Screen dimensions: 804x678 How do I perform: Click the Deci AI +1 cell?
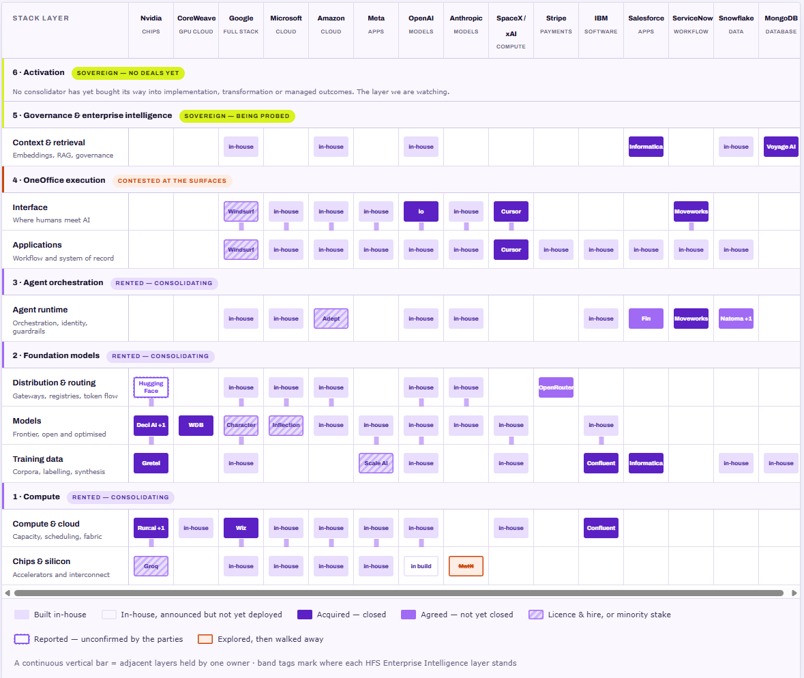[x=151, y=425]
